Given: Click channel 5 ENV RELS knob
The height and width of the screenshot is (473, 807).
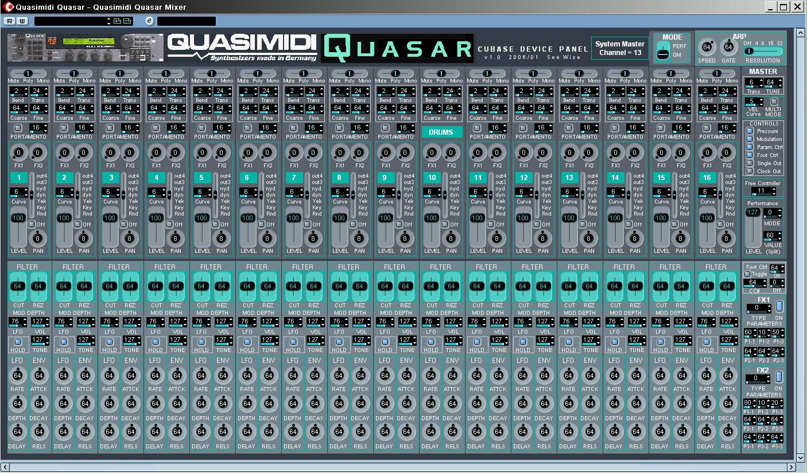Looking at the screenshot, I should [223, 432].
